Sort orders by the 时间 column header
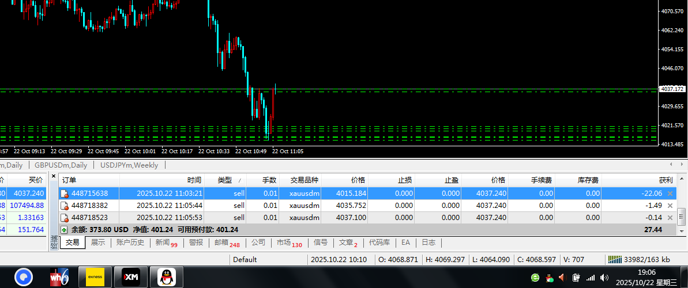This screenshot has height=288, width=688. [194, 180]
